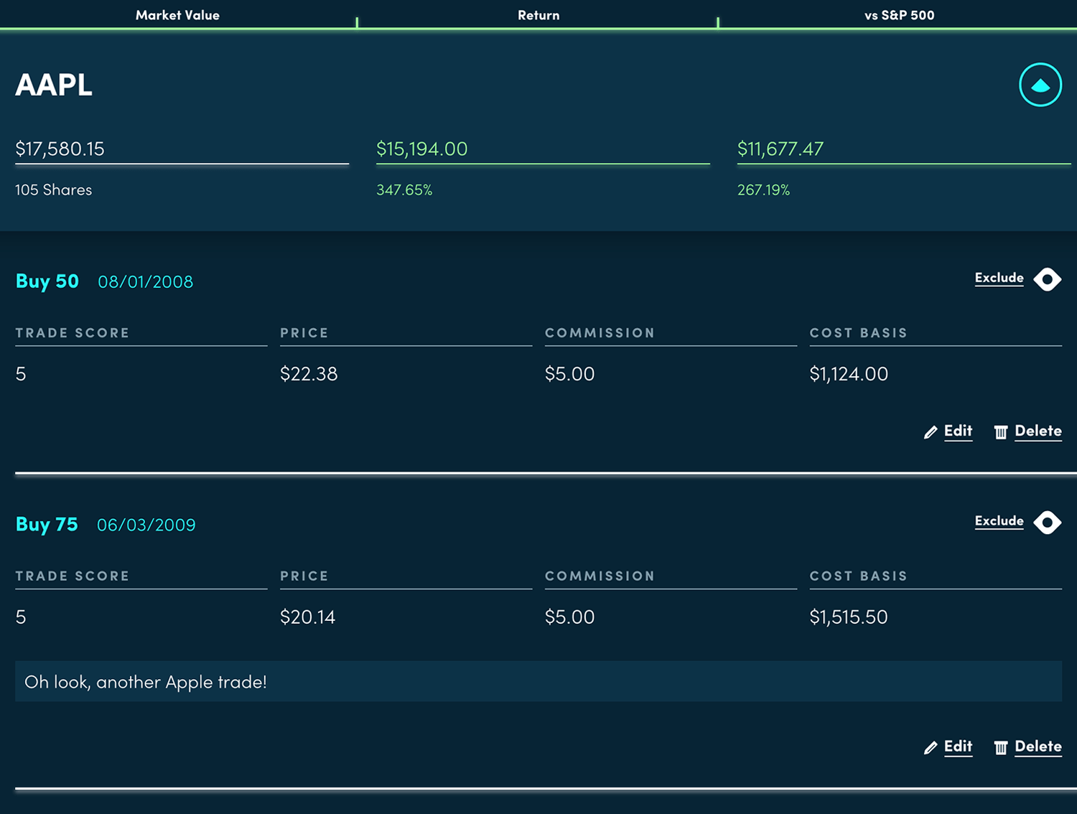Click the trash icon for Buy 50 trade
1077x814 pixels.
(x=1001, y=432)
